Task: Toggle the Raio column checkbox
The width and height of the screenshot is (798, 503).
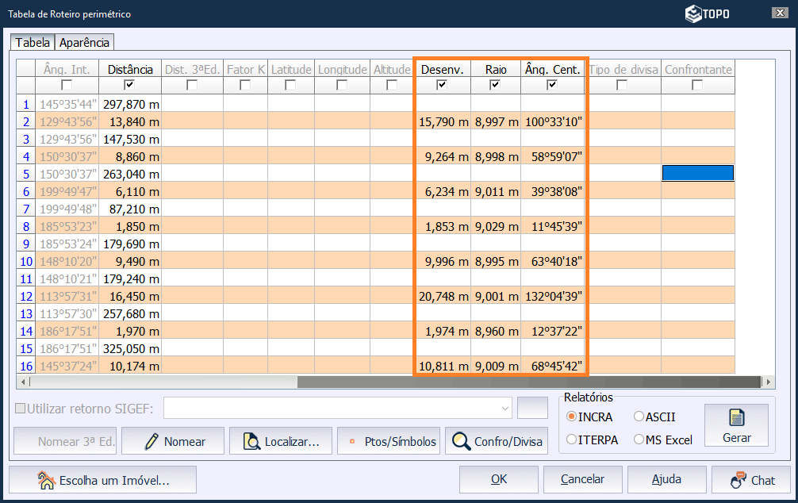Action: coord(495,85)
